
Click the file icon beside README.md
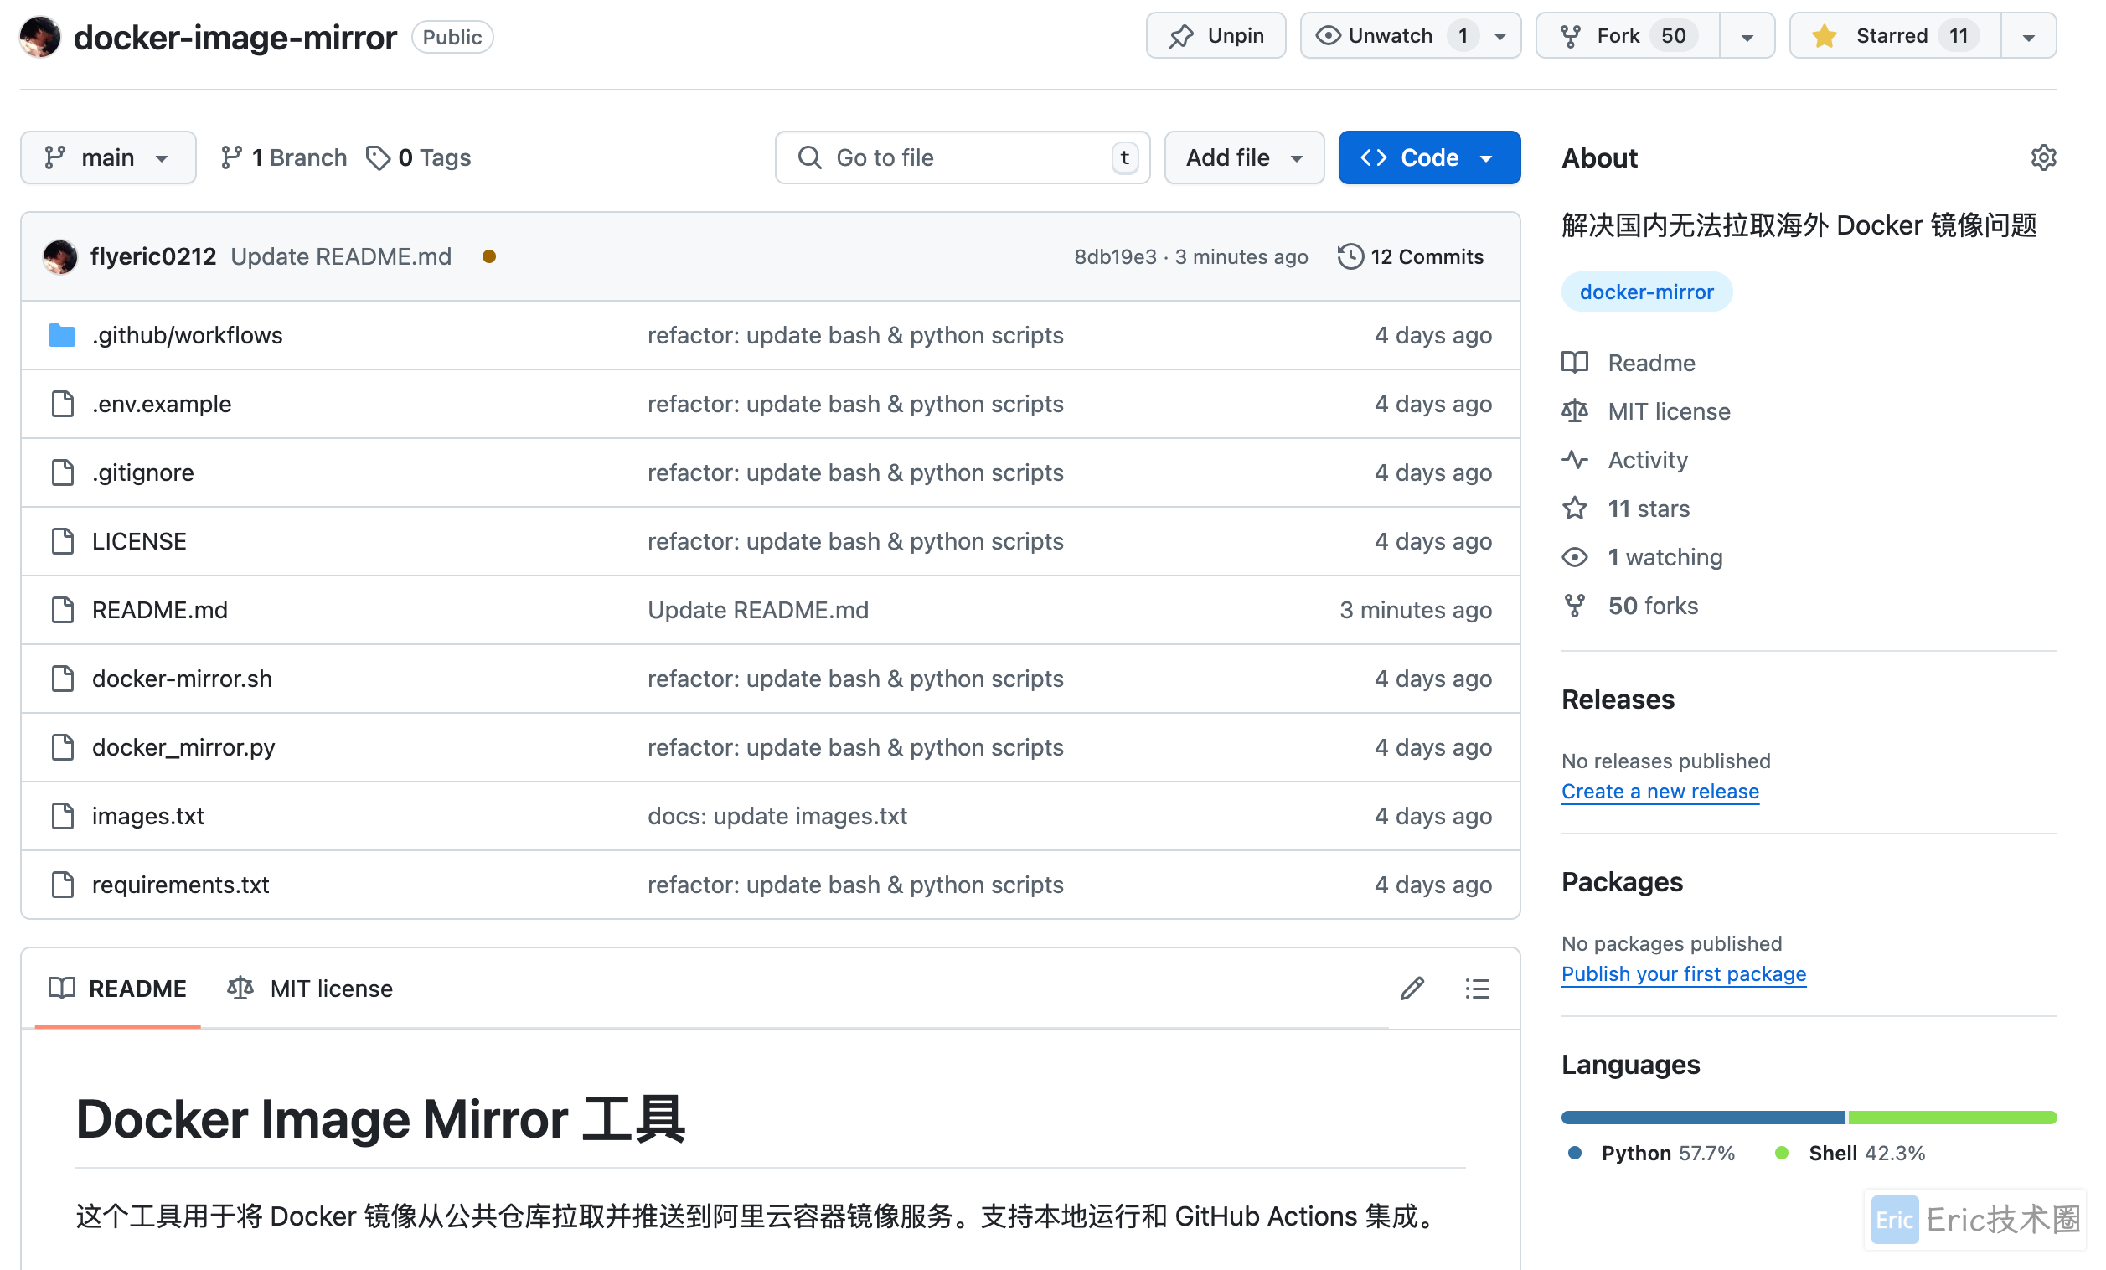pos(61,609)
